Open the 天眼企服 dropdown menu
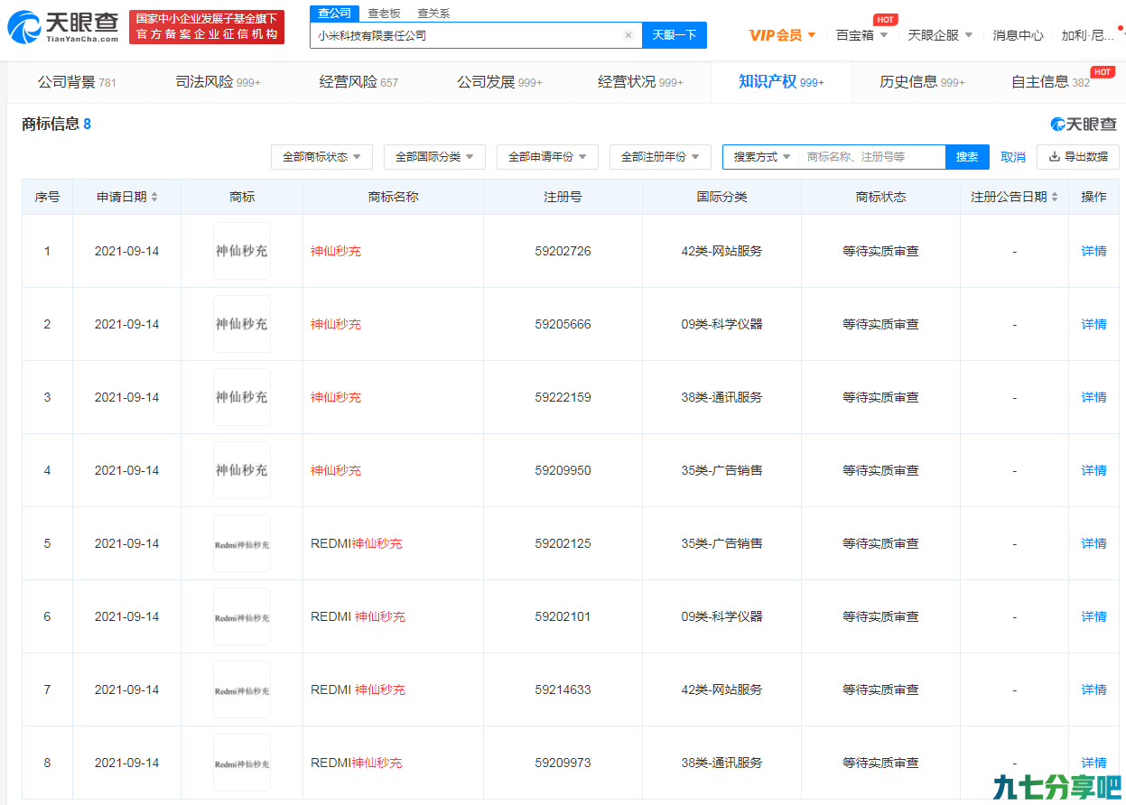This screenshot has height=805, width=1126. tap(940, 35)
